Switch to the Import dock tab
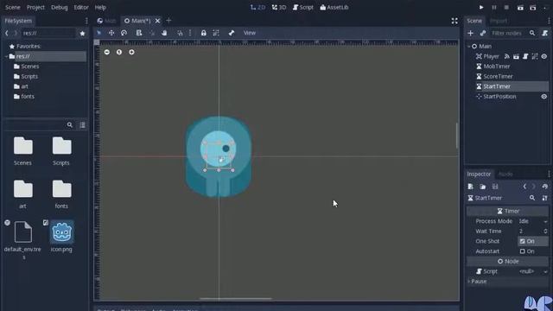The height and width of the screenshot is (311, 553). pyautogui.click(x=499, y=21)
